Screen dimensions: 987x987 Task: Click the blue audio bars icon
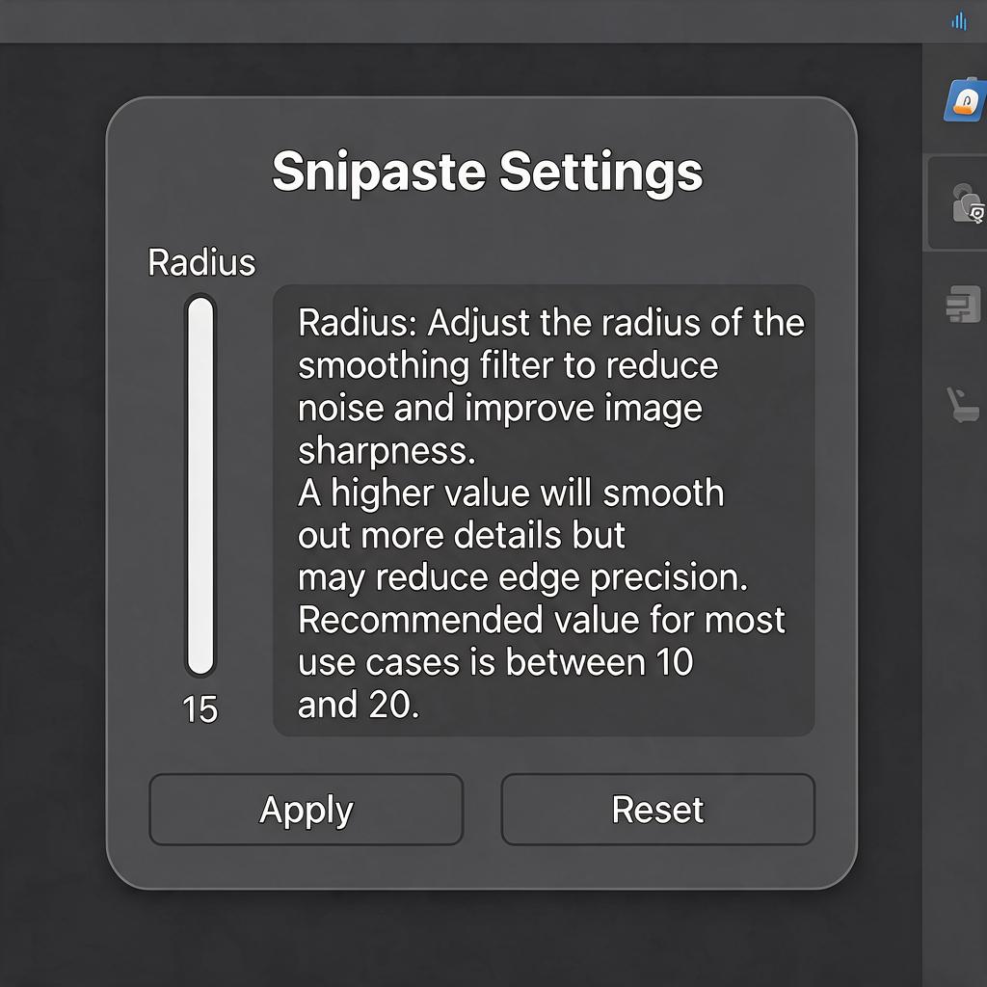click(x=959, y=21)
